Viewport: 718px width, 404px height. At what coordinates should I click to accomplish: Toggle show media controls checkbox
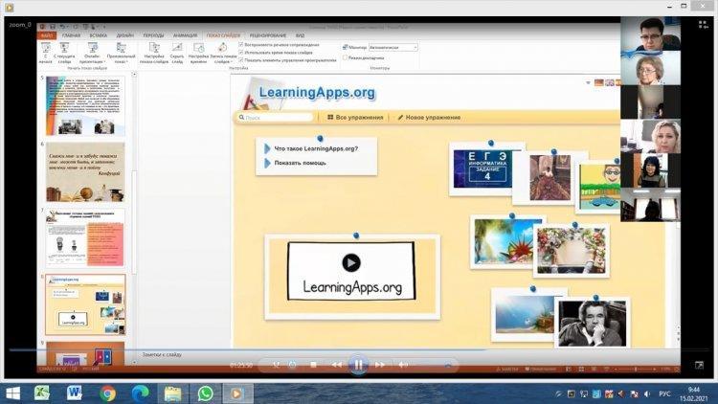241,60
